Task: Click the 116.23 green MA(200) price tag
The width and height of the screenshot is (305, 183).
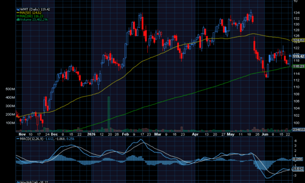Action: 299,66
